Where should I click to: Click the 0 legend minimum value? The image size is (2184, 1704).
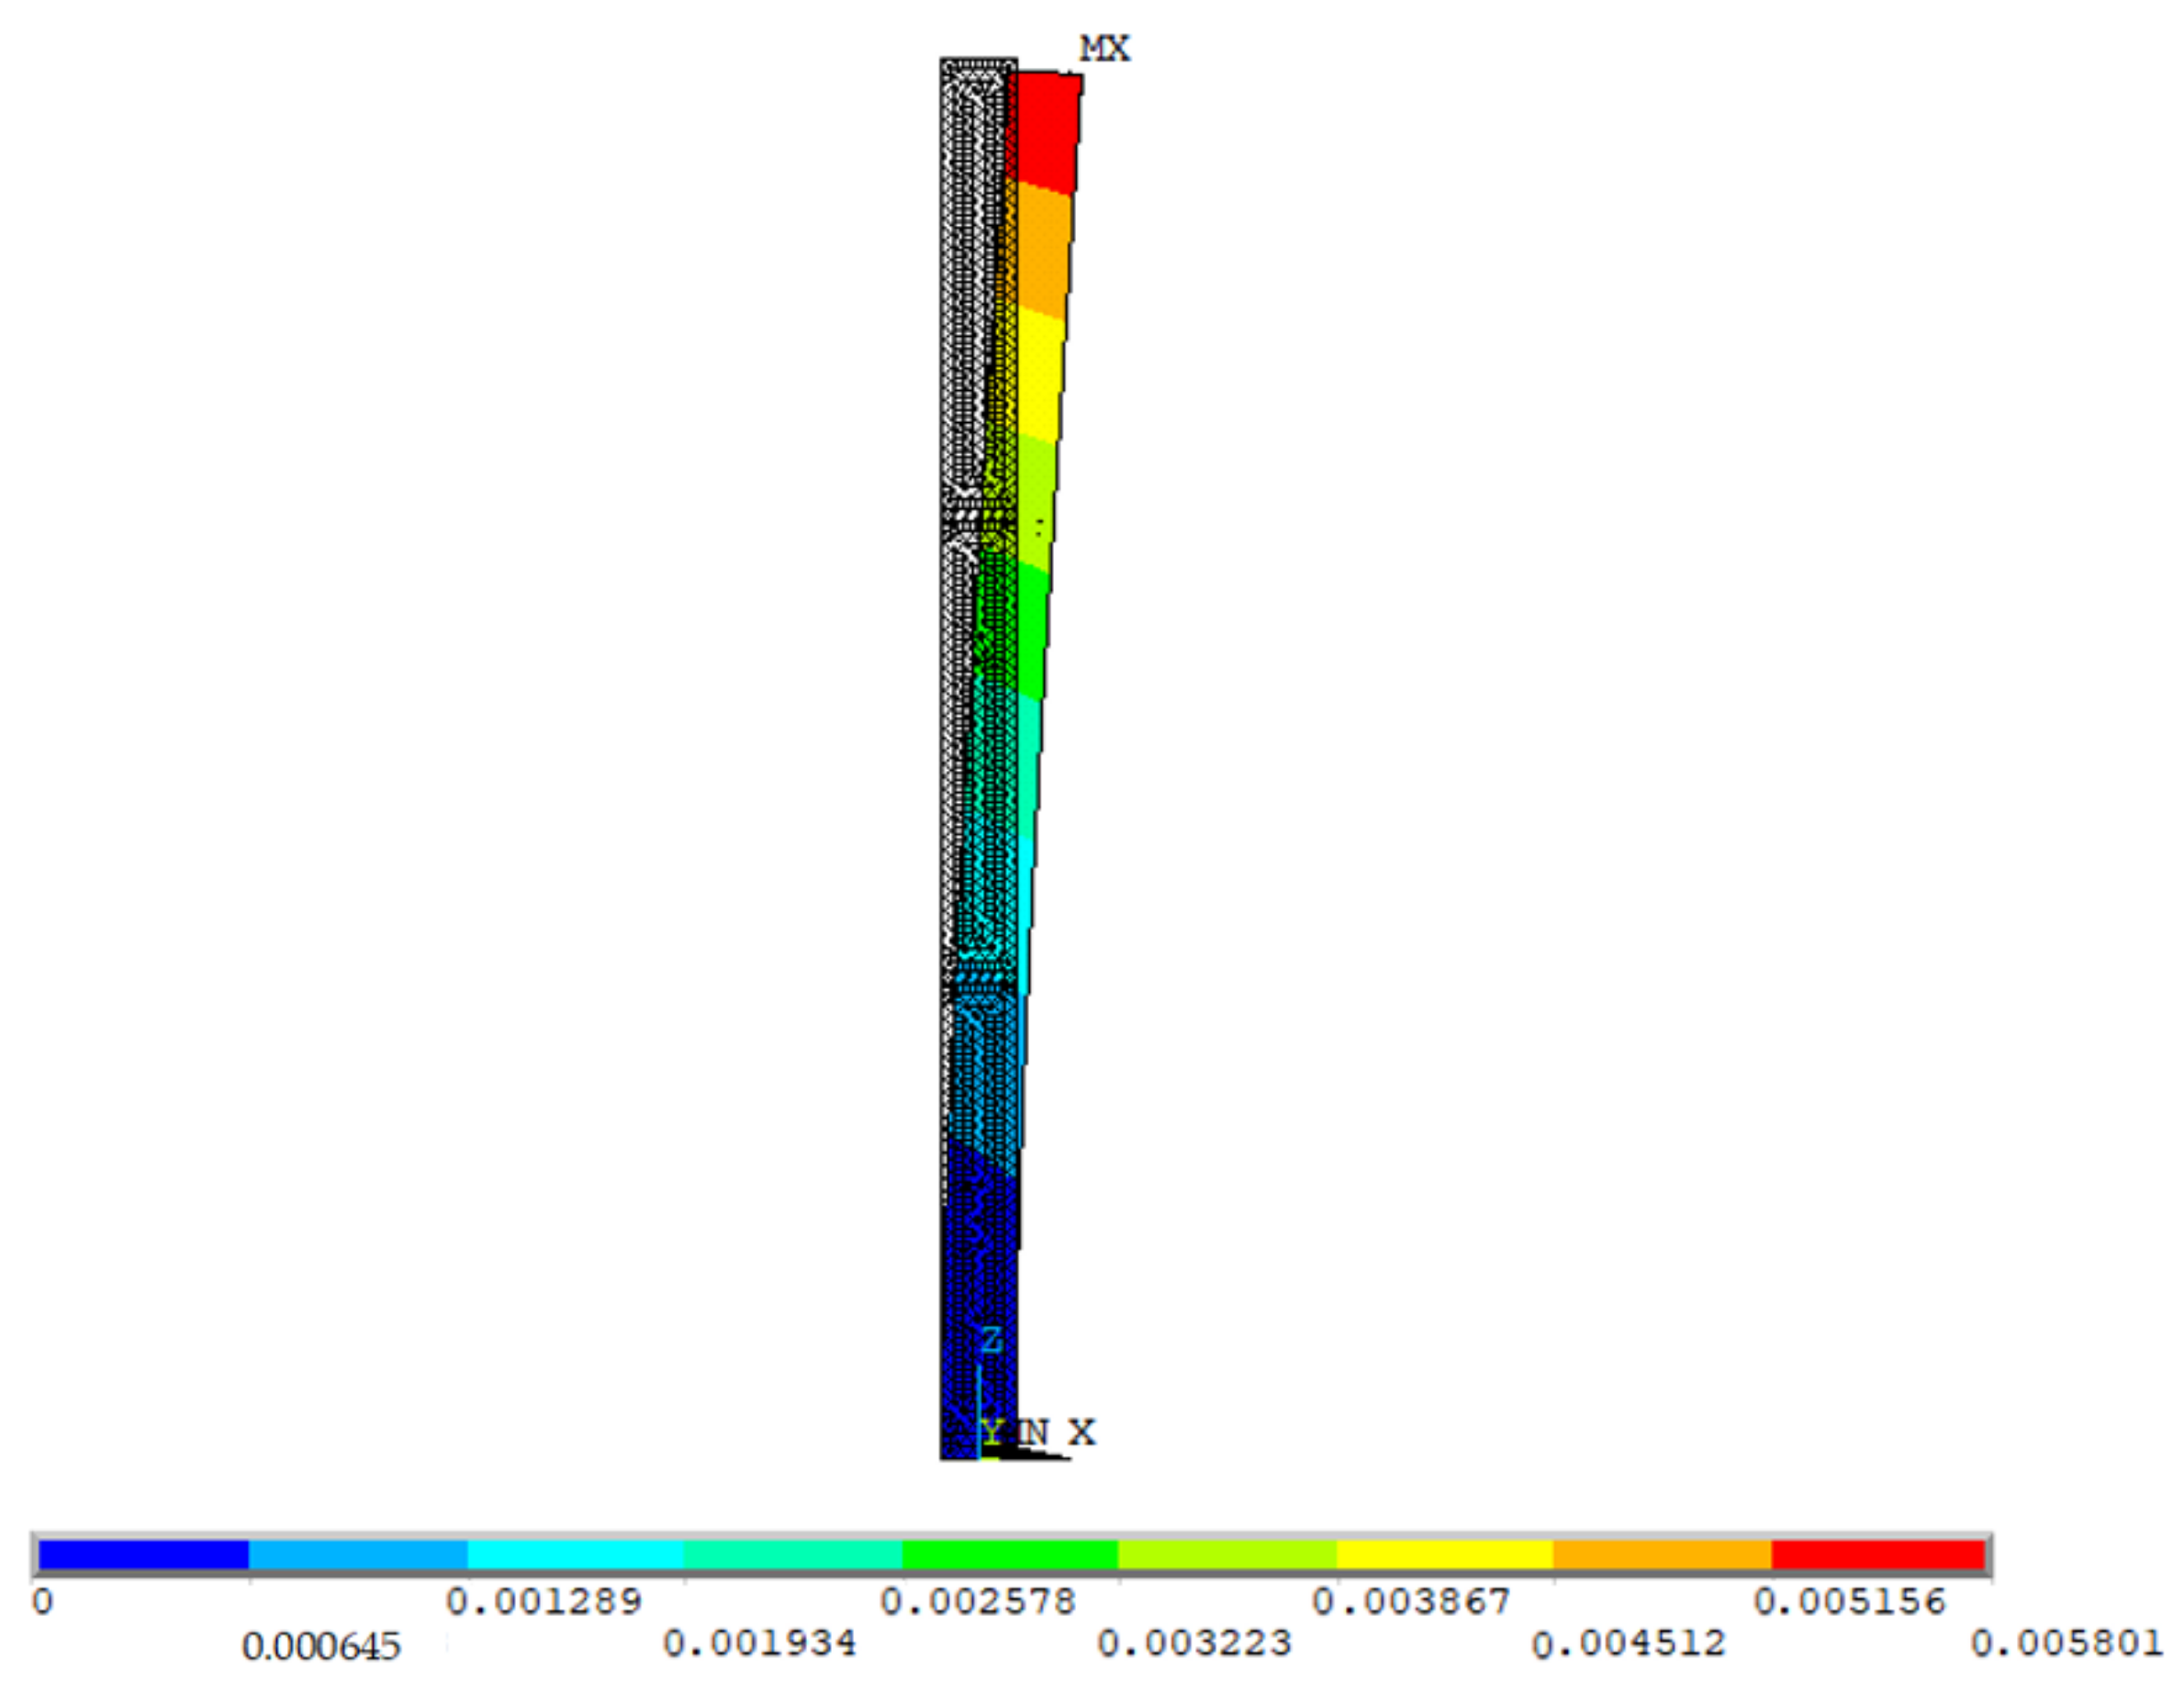[x=42, y=1601]
